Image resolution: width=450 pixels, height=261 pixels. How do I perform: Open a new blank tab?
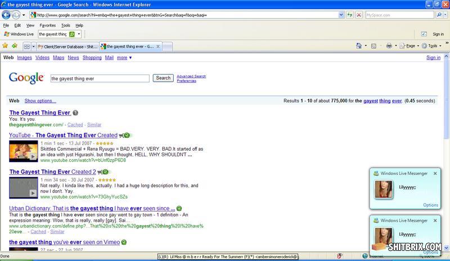pyautogui.click(x=167, y=46)
